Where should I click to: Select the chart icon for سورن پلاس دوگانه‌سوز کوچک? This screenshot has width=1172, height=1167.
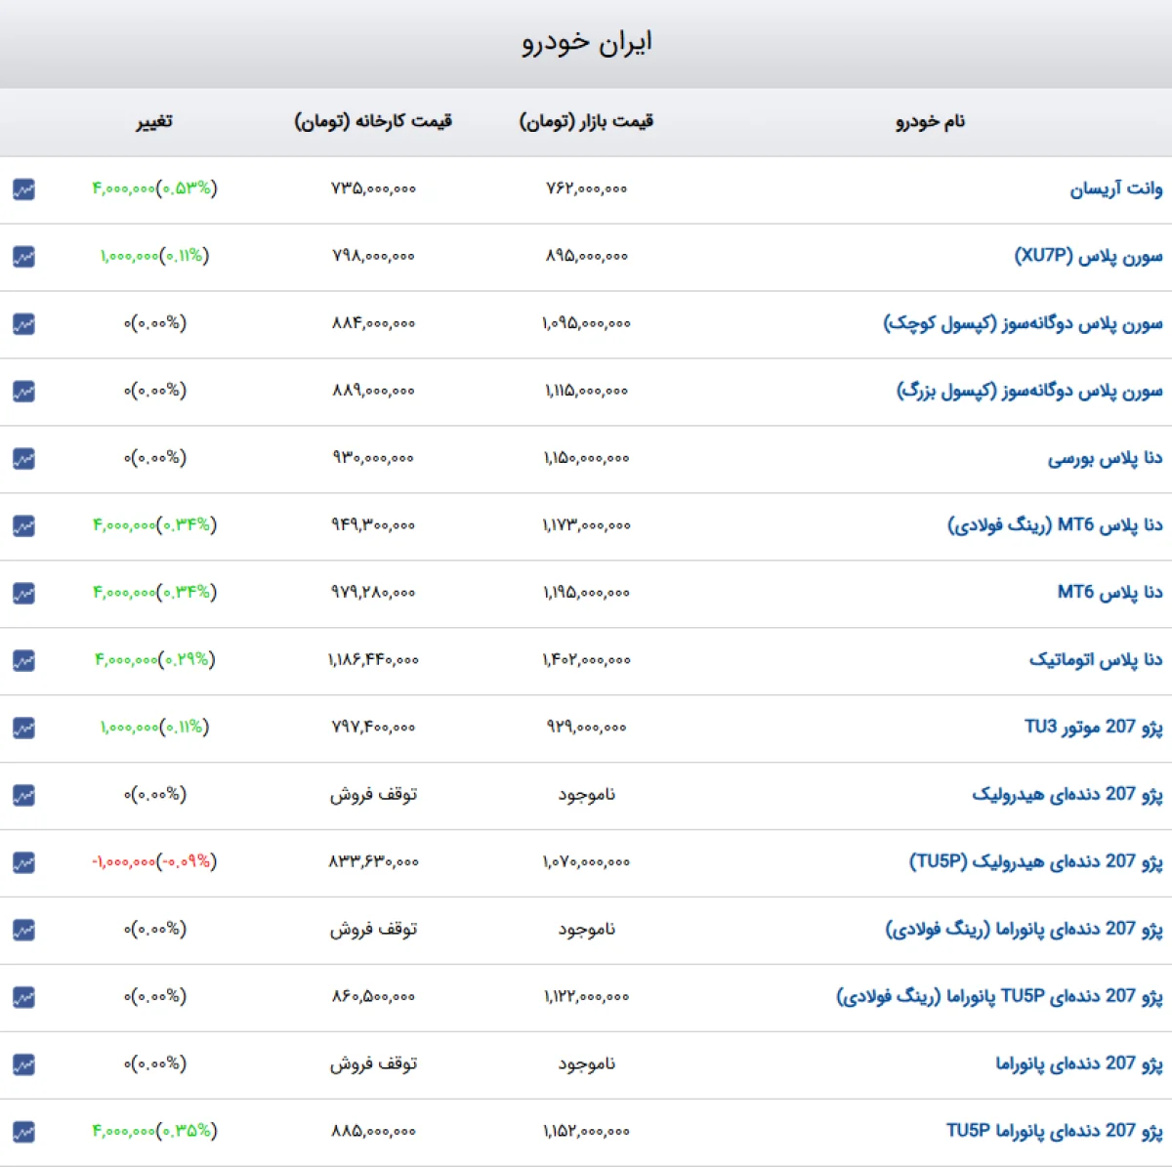pyautogui.click(x=24, y=324)
